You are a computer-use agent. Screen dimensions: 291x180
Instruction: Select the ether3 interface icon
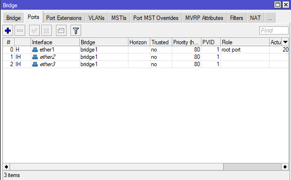coord(35,64)
